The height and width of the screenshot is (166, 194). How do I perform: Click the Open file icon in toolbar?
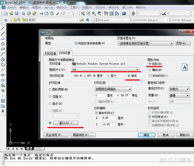pos(11,14)
